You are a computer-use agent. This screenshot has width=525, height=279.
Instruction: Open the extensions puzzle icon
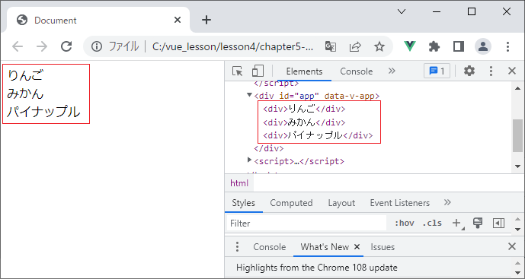click(434, 46)
